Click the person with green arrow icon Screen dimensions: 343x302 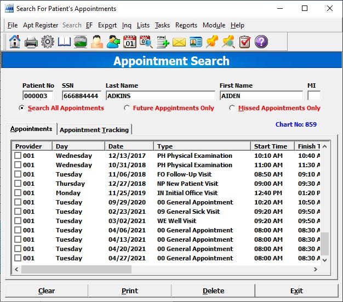(x=113, y=42)
